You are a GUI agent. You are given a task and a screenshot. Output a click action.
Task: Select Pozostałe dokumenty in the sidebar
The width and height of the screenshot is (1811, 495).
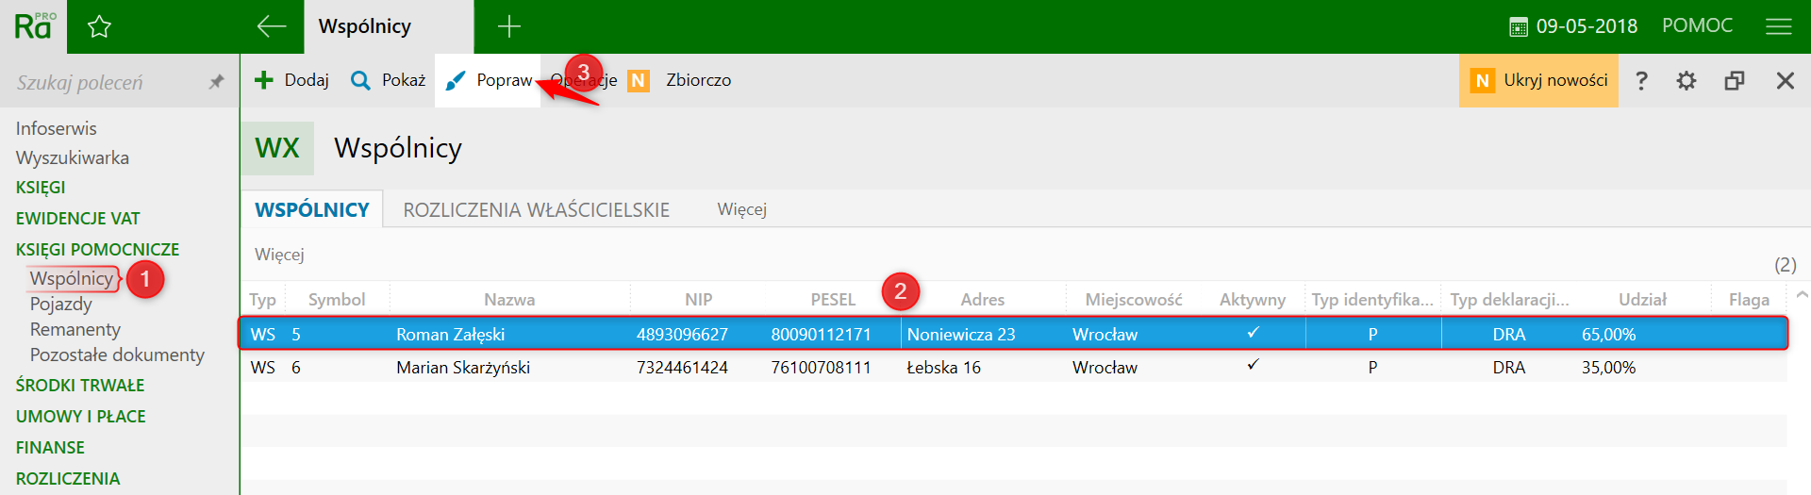(117, 355)
